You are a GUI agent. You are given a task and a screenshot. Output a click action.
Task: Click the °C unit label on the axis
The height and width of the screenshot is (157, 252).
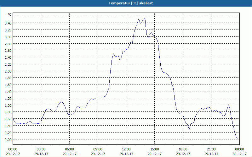click(x=10, y=14)
